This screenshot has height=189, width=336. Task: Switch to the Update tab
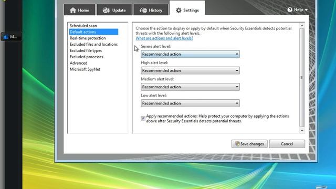click(114, 10)
